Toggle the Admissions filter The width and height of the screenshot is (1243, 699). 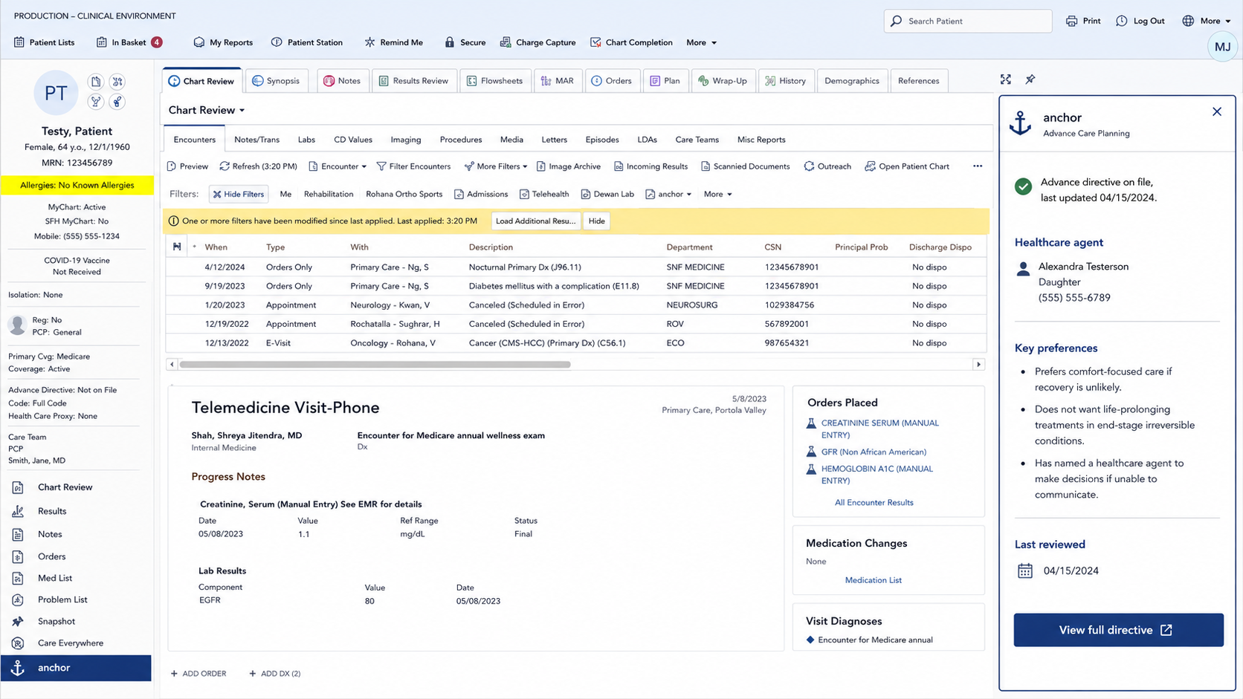click(481, 194)
